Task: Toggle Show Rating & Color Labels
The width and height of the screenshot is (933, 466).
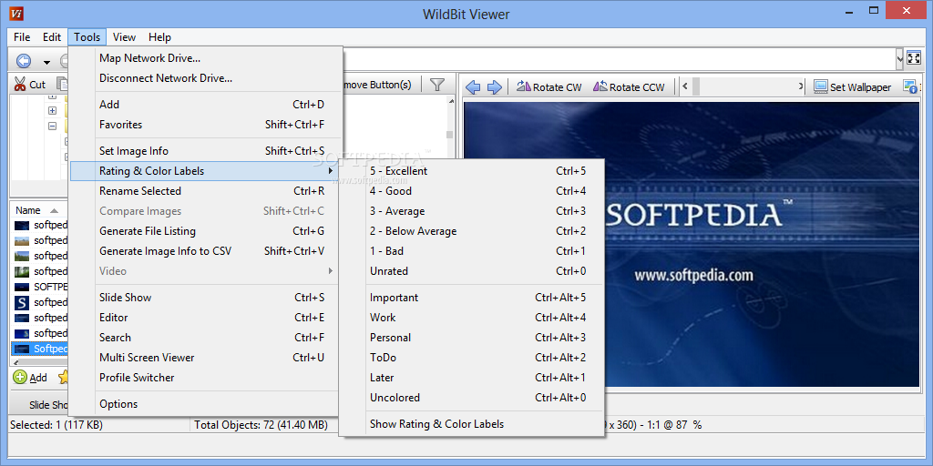Action: [472, 424]
